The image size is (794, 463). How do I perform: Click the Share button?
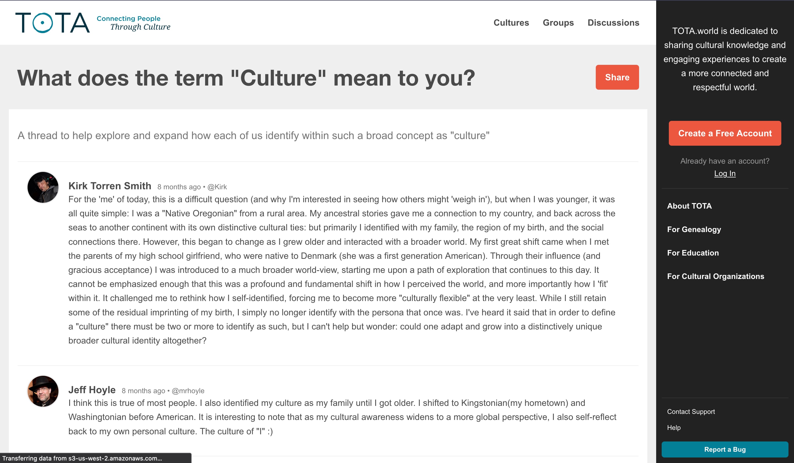617,77
